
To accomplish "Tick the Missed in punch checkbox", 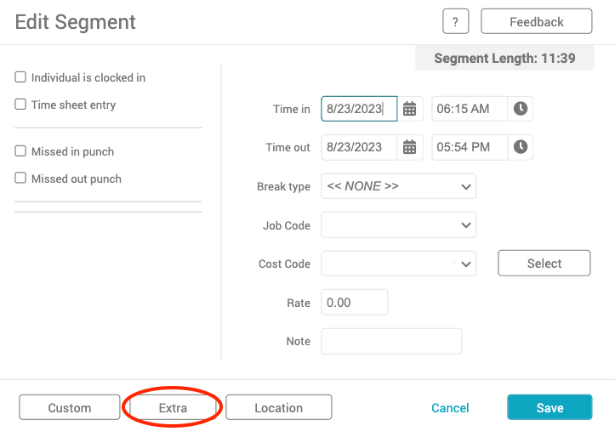I will point(20,150).
